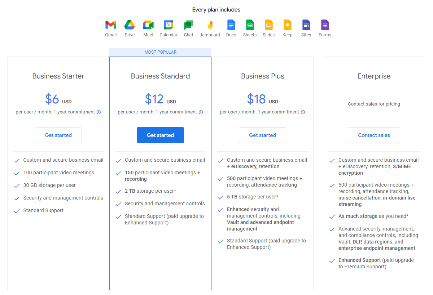Click '5 TB storage per user*' feature
433x295 pixels.
point(253,197)
